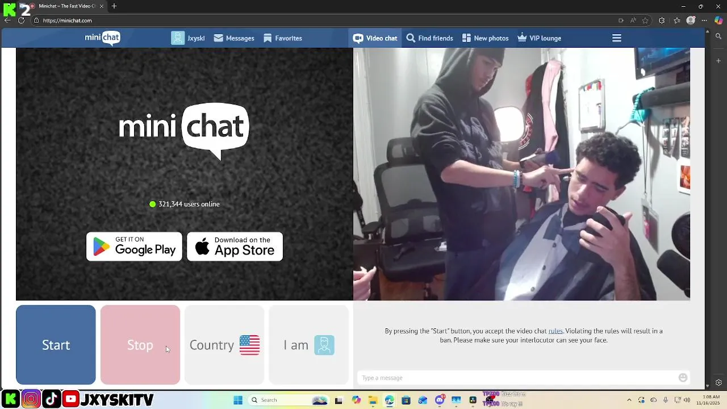This screenshot has height=409, width=727.
Task: Open the Copilot app from the taskbar
Action: click(x=356, y=400)
